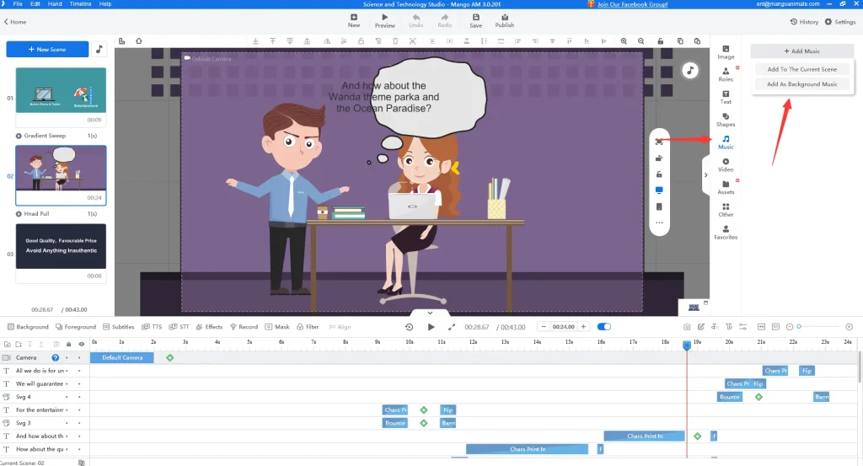Open the three-dots more options on canvas toolbar

point(659,222)
